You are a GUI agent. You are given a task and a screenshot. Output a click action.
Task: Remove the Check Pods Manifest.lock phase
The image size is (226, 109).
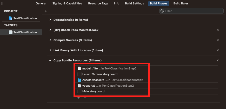point(218,30)
